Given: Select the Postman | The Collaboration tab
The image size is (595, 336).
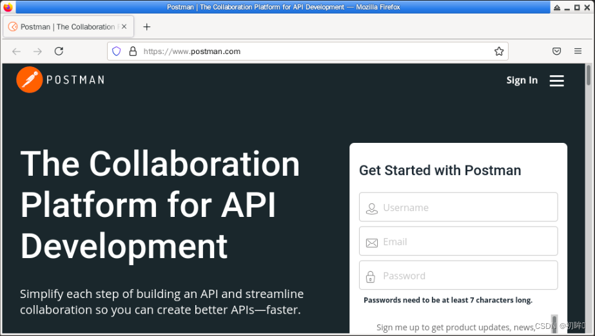Looking at the screenshot, I should pyautogui.click(x=68, y=26).
